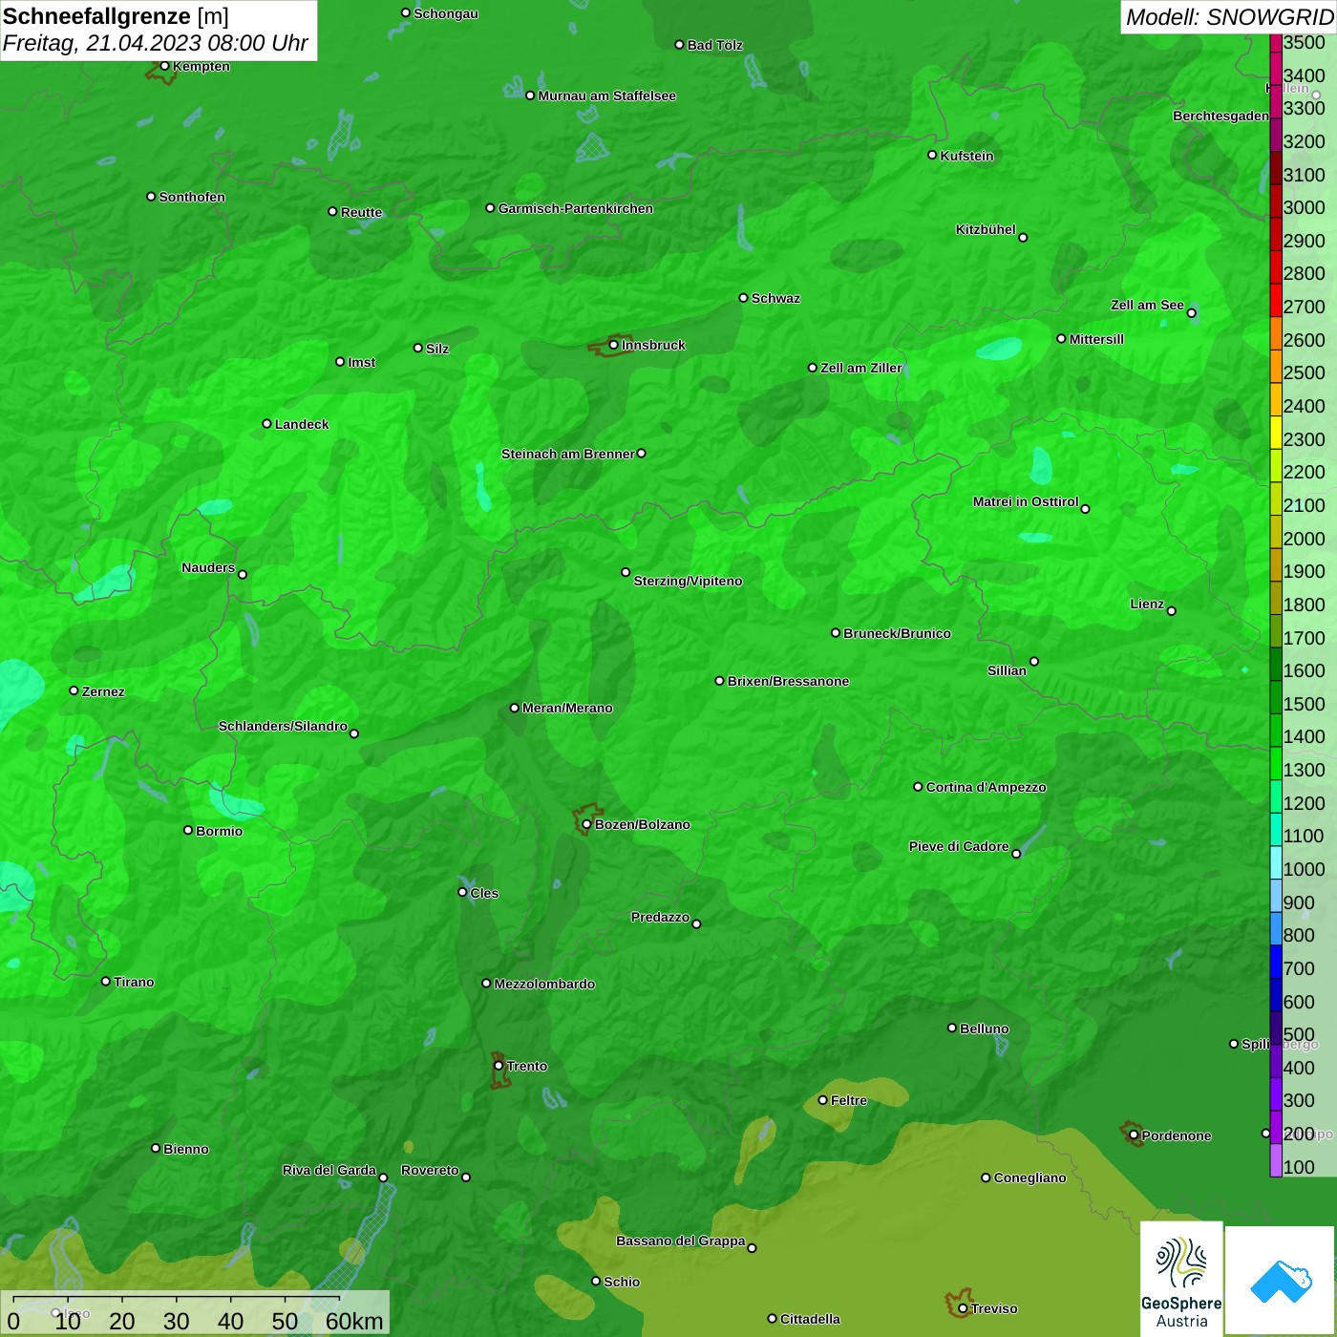This screenshot has height=1337, width=1337.
Task: Click the Zell am See marker dot
Action: click(x=1191, y=312)
